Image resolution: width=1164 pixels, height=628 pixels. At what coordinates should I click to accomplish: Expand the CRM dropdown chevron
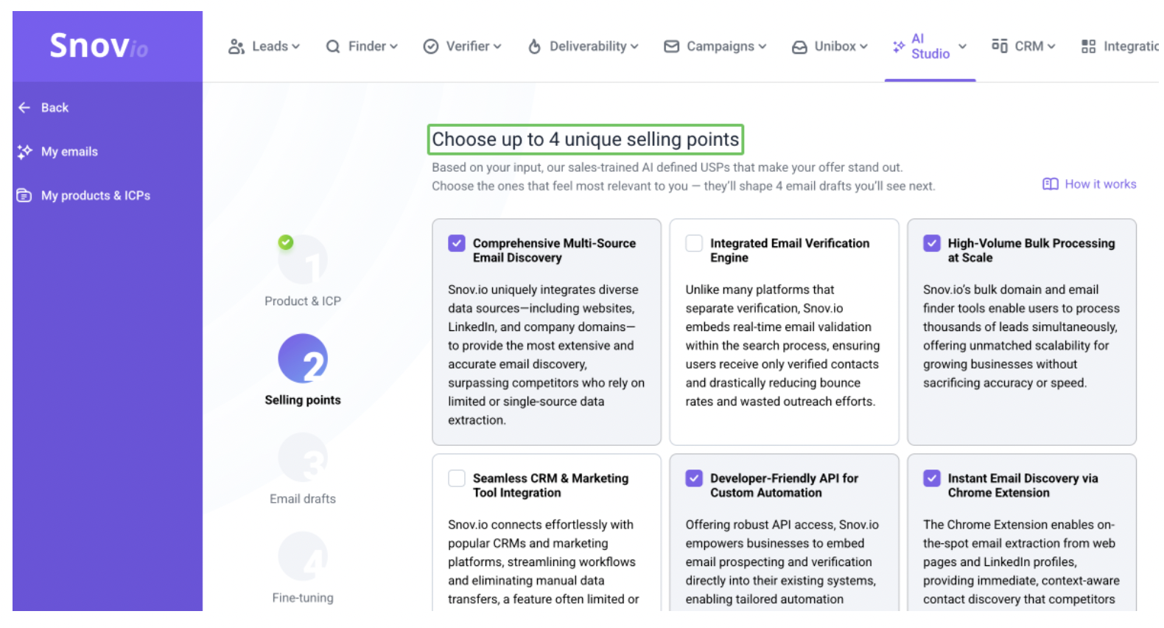pos(1052,46)
